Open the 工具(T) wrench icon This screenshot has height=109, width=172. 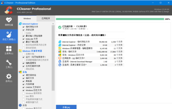coord(9,62)
